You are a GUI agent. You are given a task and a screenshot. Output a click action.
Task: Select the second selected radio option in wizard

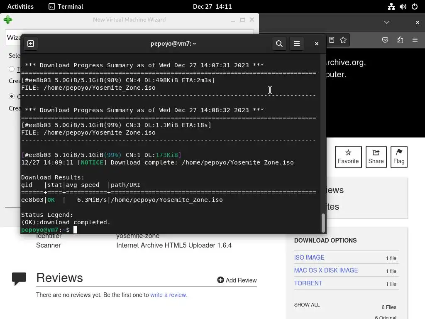12,96
